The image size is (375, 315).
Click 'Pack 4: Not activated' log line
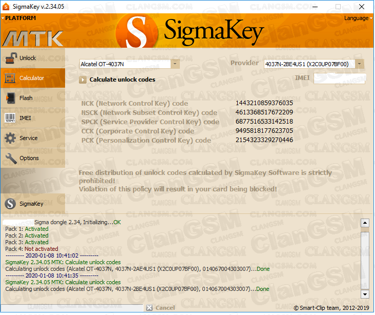(x=32, y=249)
